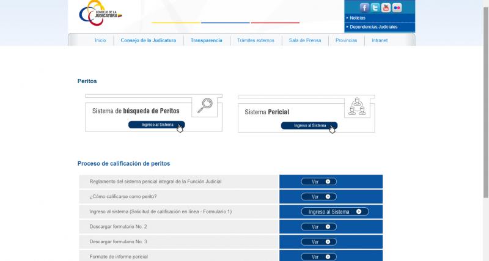Click Ingreso al Sistema under búsqueda de Peritos
489x261 pixels.
pos(156,125)
